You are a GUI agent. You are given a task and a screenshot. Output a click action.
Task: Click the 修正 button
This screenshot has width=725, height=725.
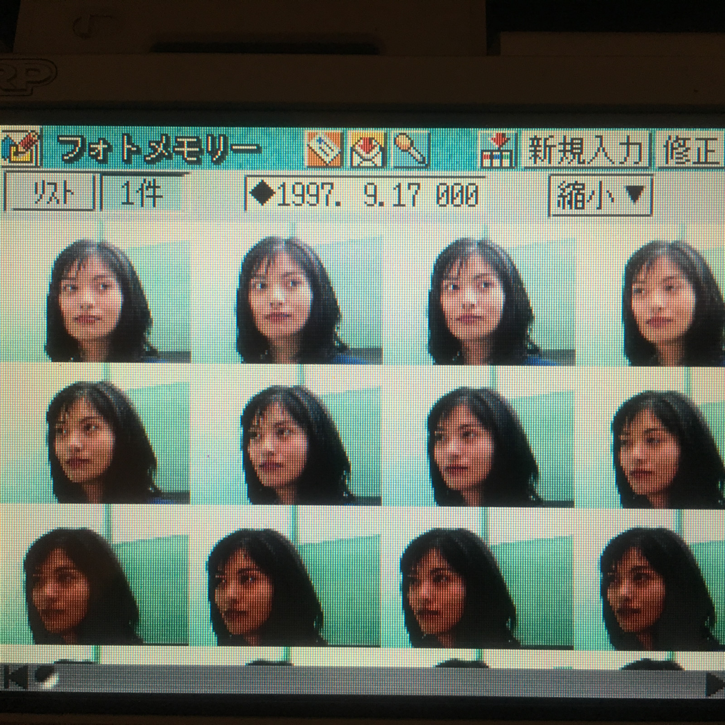pos(691,151)
